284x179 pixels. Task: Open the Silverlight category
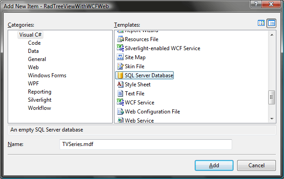coord(40,100)
